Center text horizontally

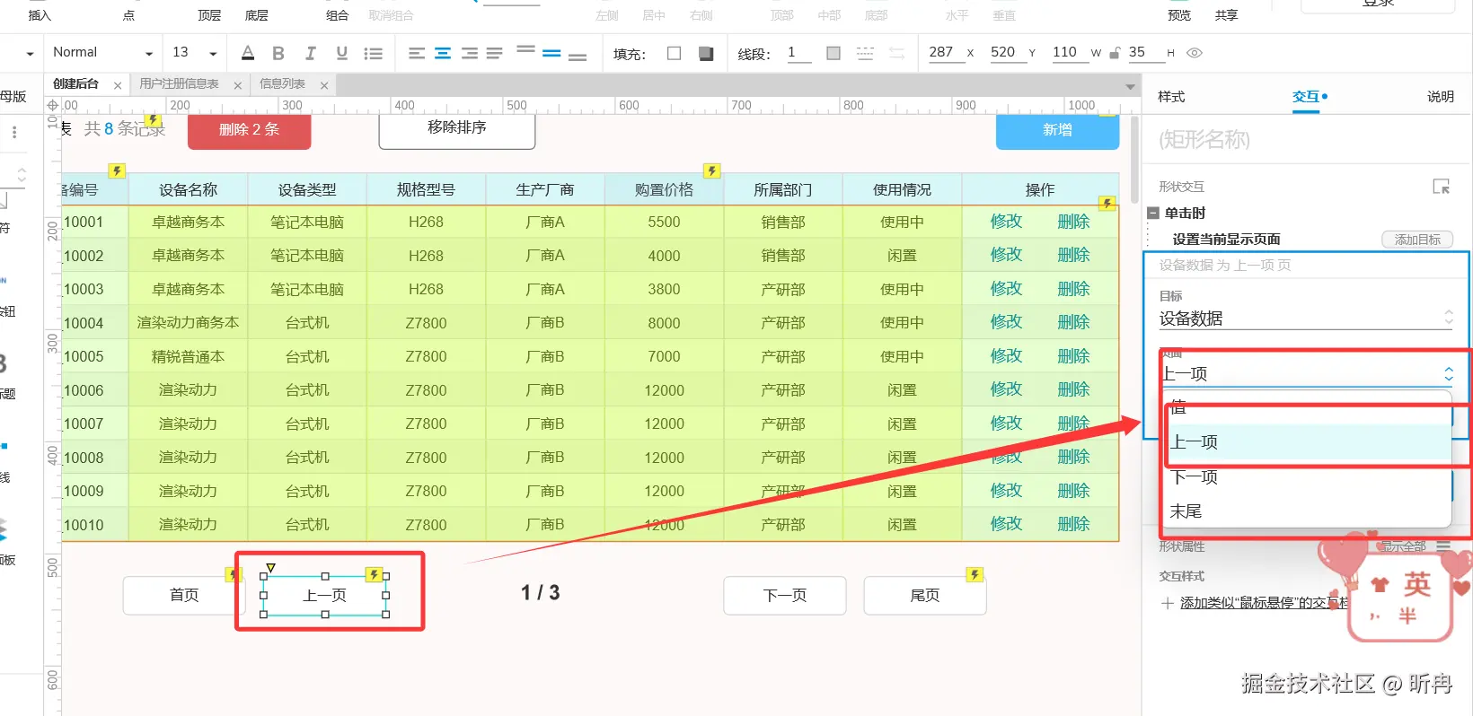(443, 54)
